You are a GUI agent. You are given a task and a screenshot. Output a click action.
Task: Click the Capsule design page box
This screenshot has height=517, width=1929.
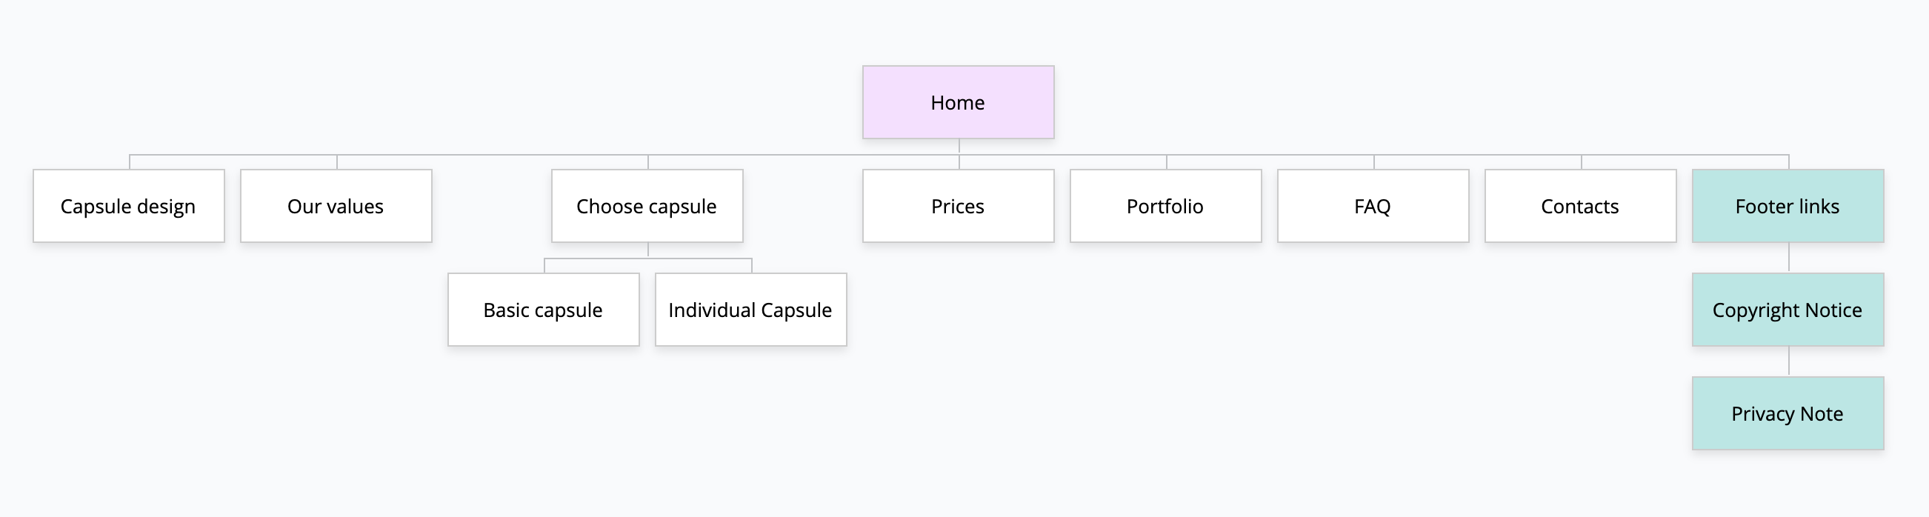coord(129,206)
